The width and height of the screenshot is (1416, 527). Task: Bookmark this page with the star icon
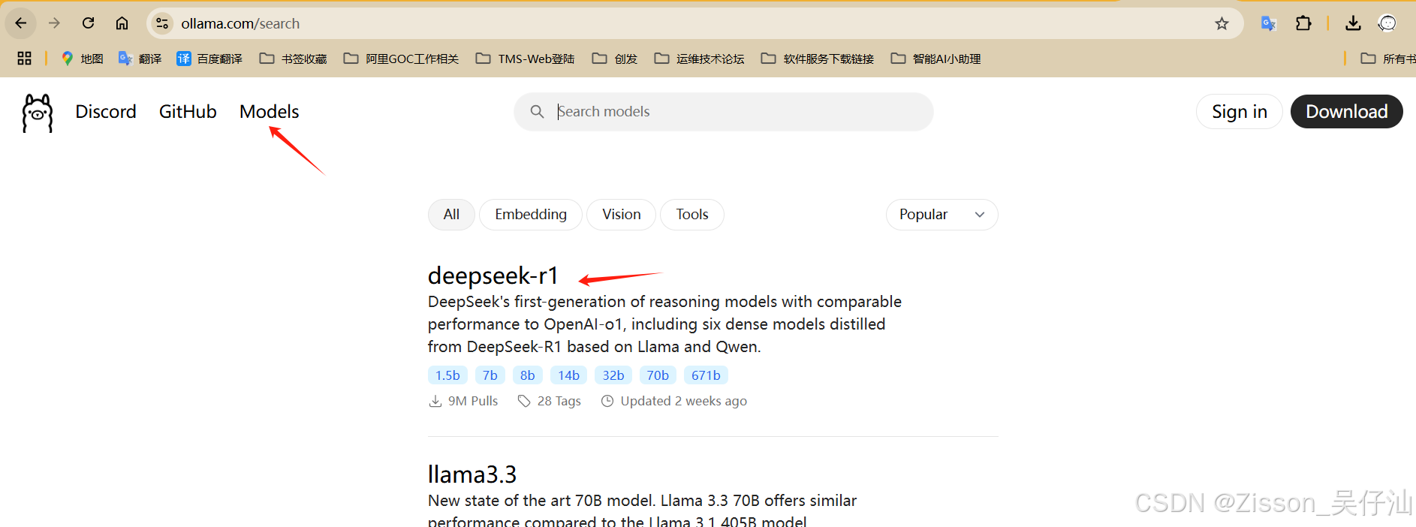coord(1222,23)
